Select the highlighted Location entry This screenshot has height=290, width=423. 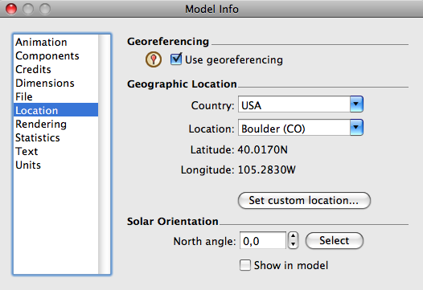click(x=55, y=110)
